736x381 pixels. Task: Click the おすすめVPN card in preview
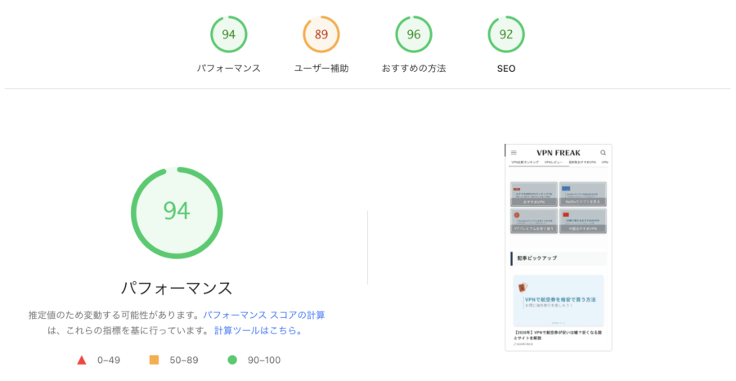(534, 195)
